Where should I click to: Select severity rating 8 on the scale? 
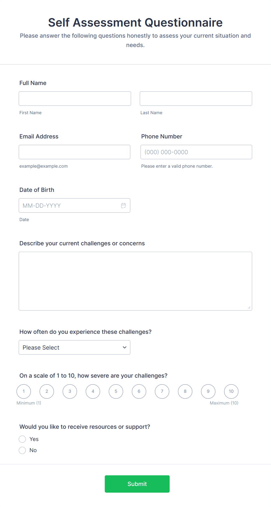[185, 391]
